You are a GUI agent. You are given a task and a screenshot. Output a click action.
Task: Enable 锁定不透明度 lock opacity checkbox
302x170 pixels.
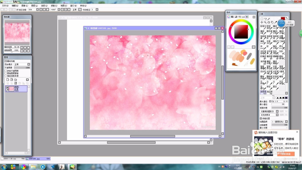(6, 71)
